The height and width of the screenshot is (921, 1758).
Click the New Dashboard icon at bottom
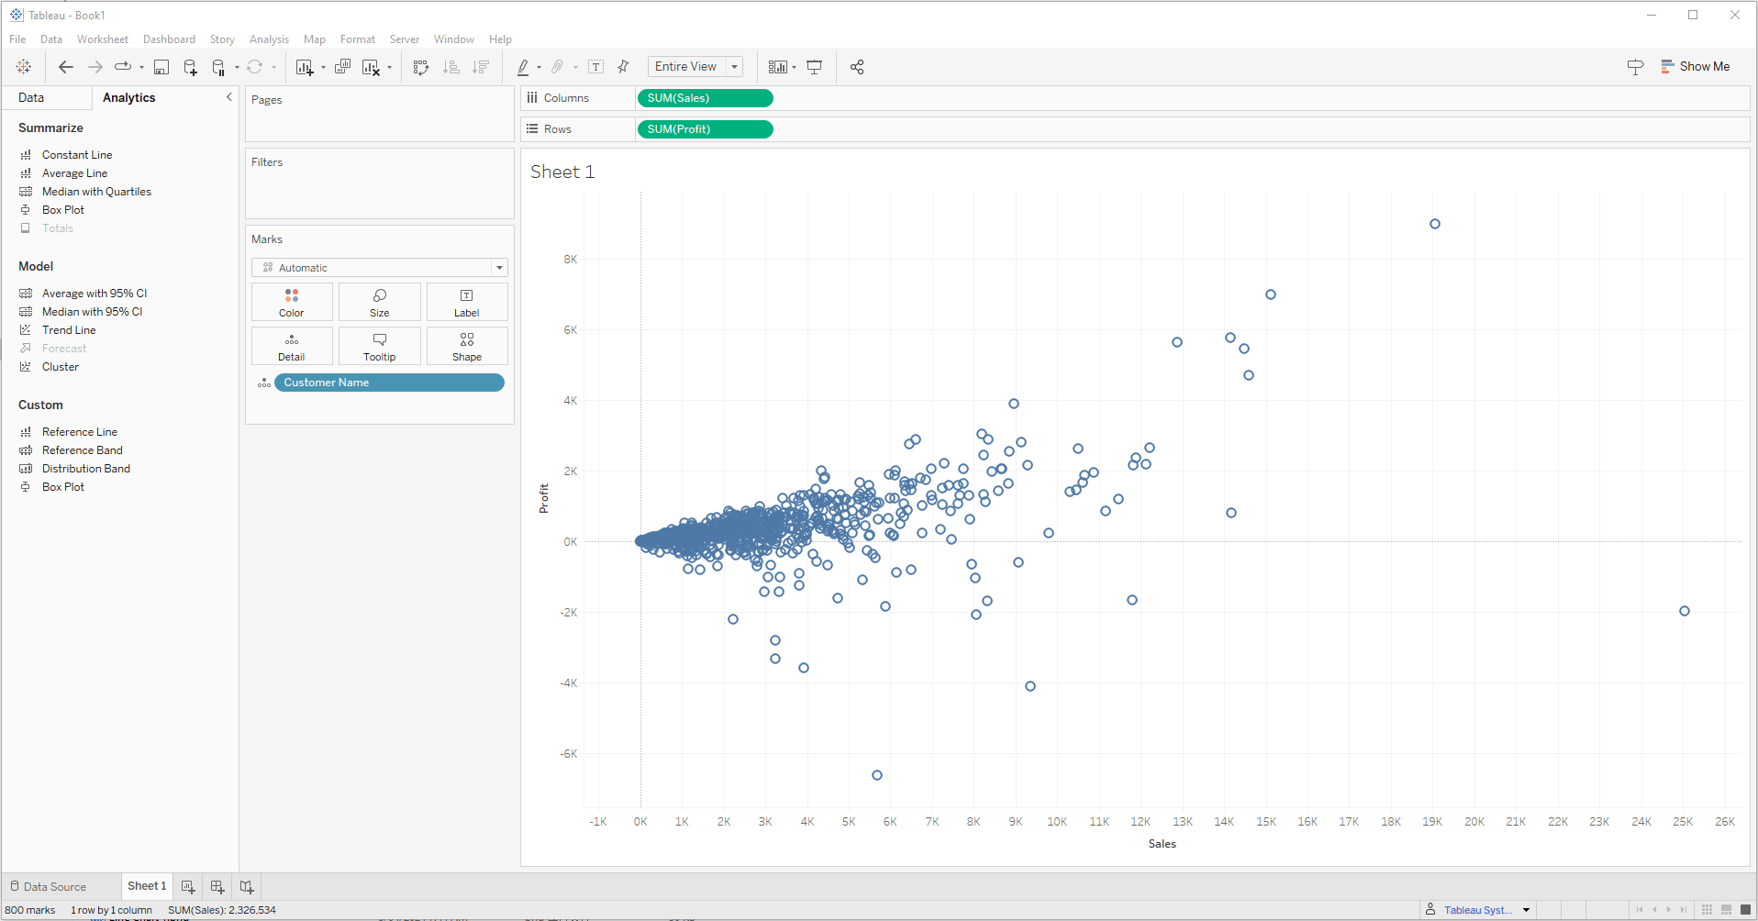[217, 887]
